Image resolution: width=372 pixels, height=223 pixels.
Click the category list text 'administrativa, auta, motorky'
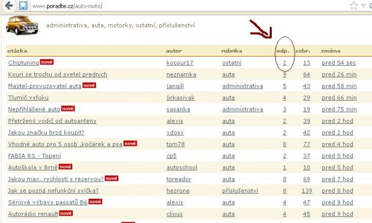89,25
